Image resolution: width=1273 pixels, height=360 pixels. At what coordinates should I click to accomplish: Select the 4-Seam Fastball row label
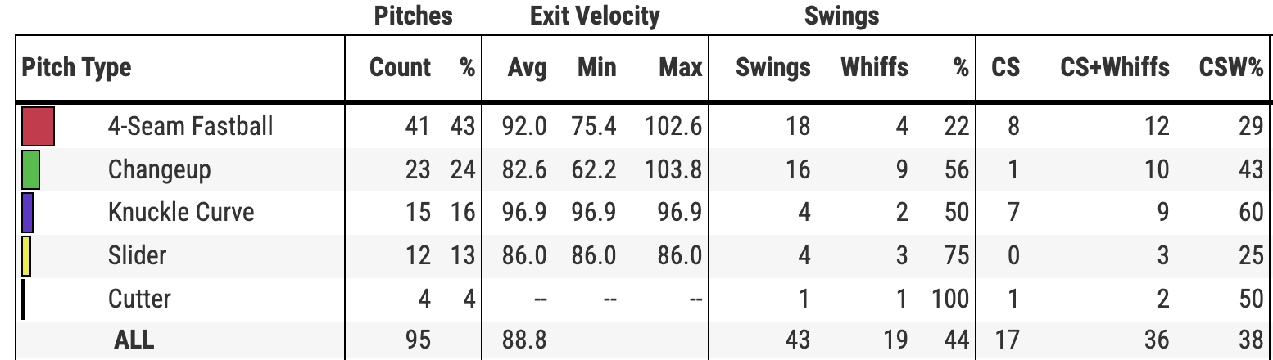point(190,127)
